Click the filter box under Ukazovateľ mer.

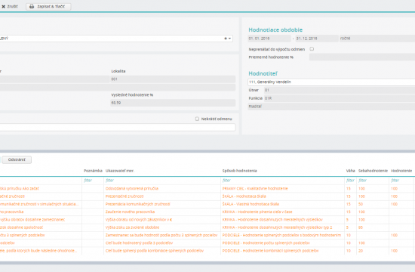[162, 181]
